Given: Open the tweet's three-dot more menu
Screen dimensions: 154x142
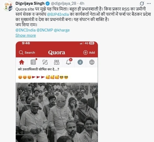Looking at the screenshot, I should click(x=149, y=4).
